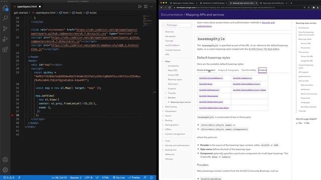The width and height of the screenshot is (321, 180).
Task: Change the HTML language mode
Action: point(105,177)
